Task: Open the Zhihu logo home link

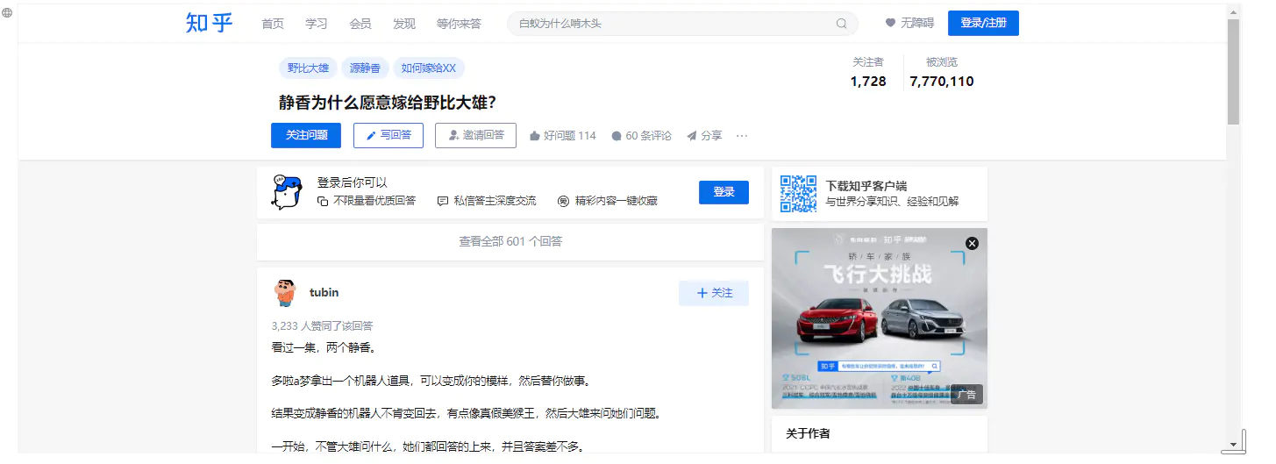Action: click(209, 24)
